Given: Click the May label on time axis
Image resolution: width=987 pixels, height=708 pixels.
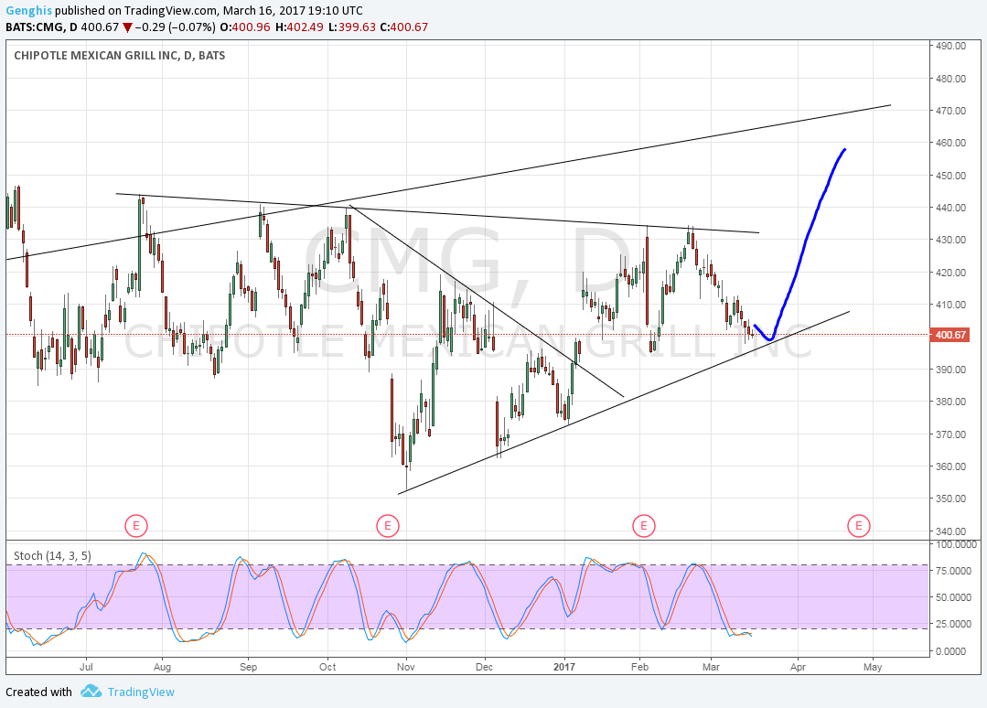Looking at the screenshot, I should [873, 667].
